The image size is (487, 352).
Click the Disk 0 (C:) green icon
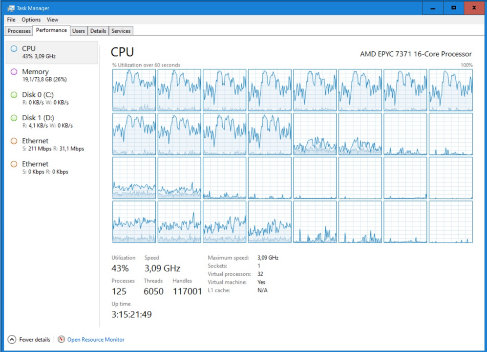click(x=14, y=95)
